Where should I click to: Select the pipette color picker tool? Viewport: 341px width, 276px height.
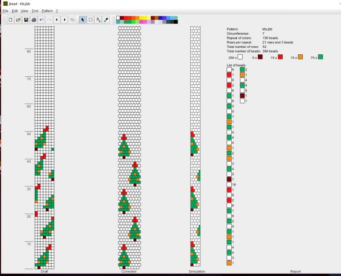[106, 20]
